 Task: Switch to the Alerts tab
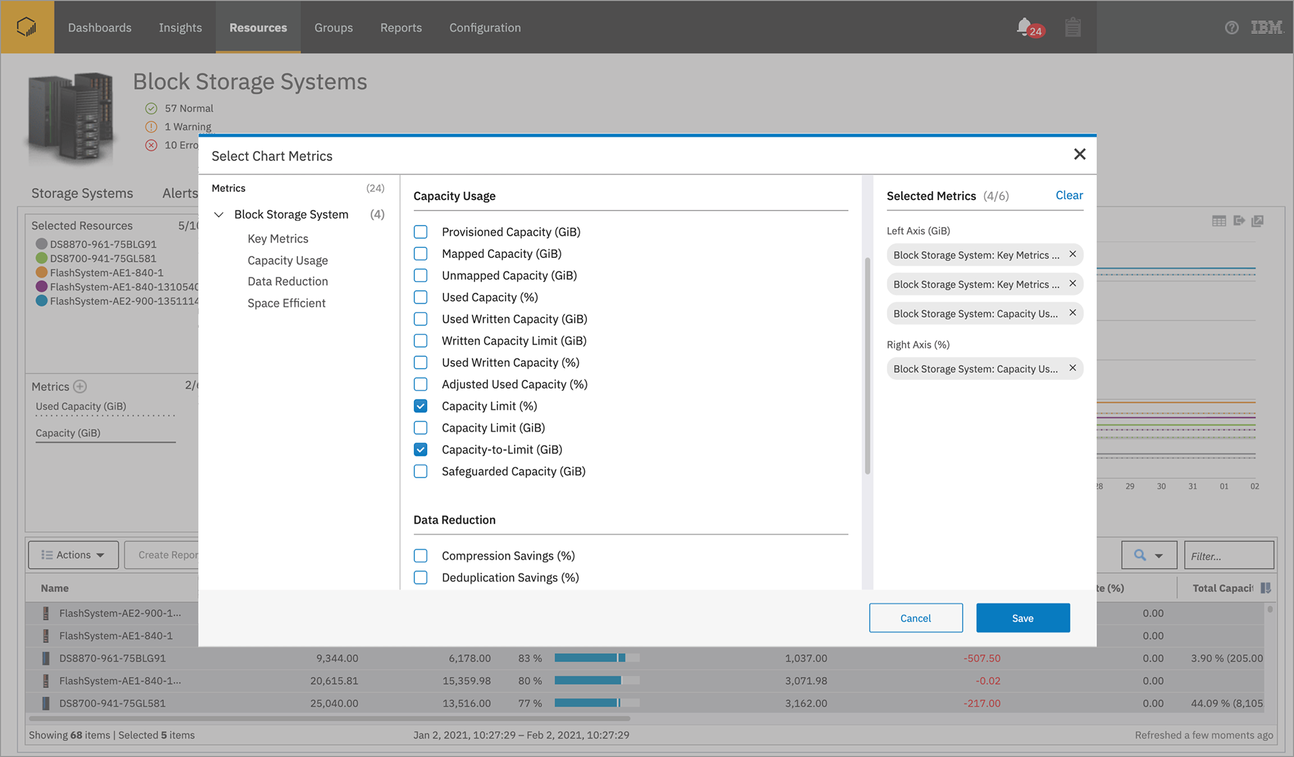click(x=180, y=193)
